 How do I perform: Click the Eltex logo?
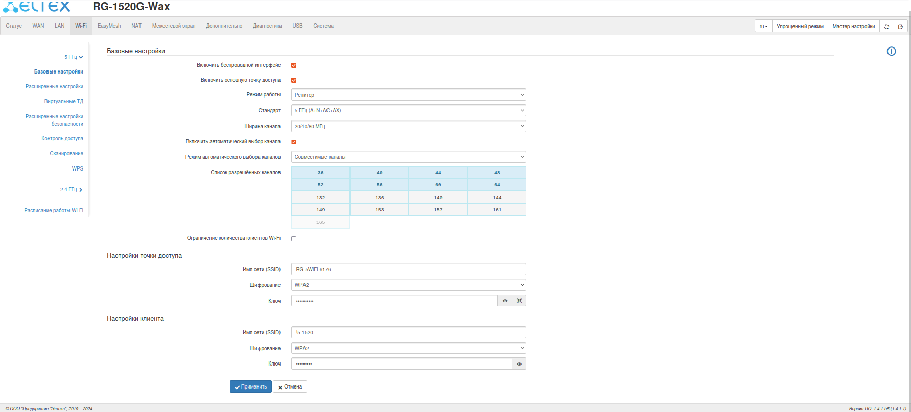37,6
